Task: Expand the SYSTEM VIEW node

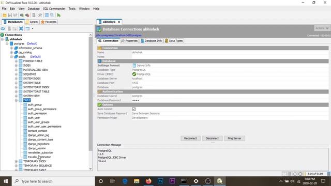Action: click(x=16, y=96)
